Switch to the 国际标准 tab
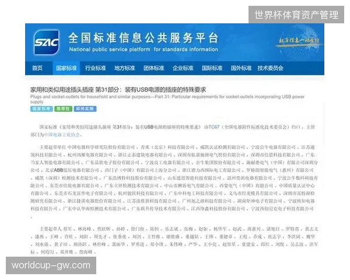Viewport: 350px width, 280px height. click(x=212, y=68)
